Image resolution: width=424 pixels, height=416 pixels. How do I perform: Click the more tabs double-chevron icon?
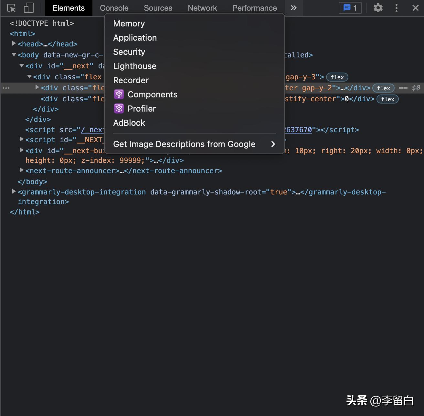coord(293,8)
